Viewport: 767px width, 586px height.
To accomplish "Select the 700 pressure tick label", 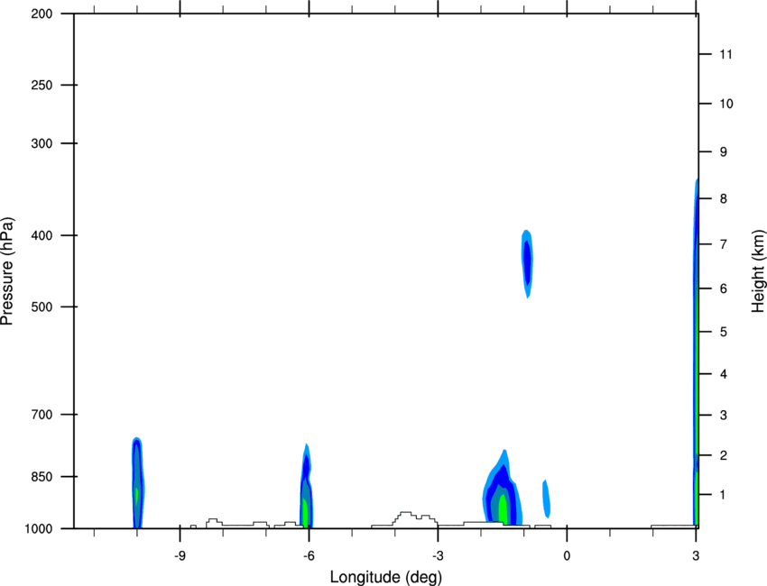I will (x=42, y=415).
